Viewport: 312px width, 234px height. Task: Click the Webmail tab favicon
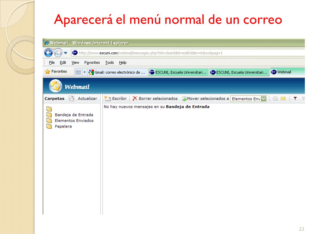tap(274, 72)
